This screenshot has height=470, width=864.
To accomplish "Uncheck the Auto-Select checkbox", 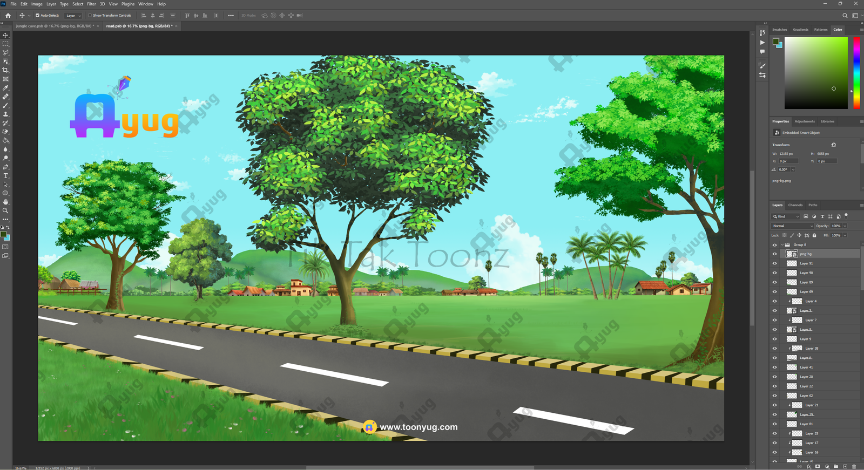I will 37,16.
